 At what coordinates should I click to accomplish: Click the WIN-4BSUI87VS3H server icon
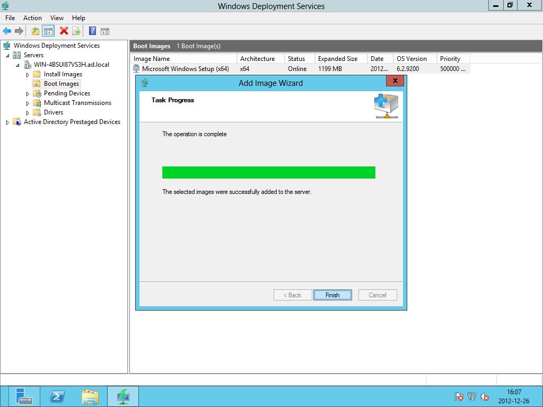tap(28, 65)
